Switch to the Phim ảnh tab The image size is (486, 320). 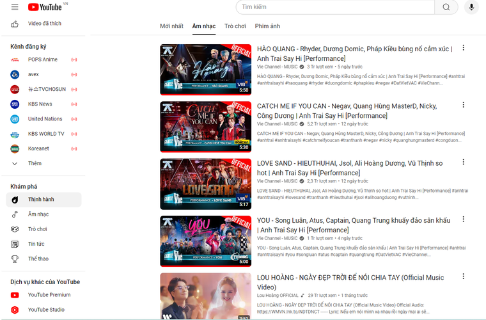pyautogui.click(x=267, y=26)
